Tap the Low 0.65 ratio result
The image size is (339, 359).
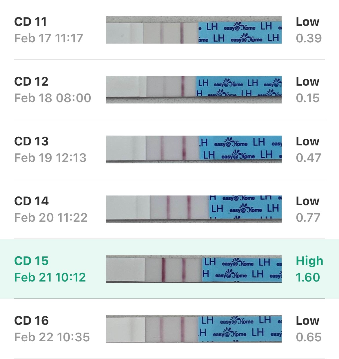(309, 329)
